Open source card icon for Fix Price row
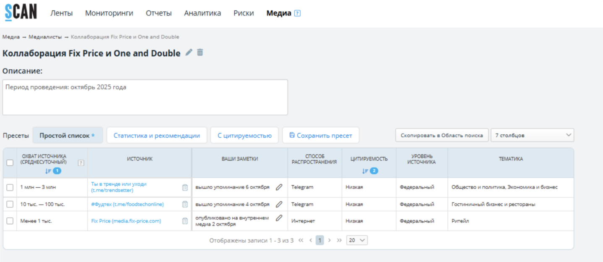 pyautogui.click(x=185, y=221)
